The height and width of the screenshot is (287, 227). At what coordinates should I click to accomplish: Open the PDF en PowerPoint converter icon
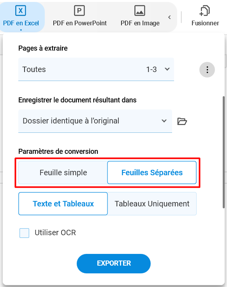coord(79,11)
